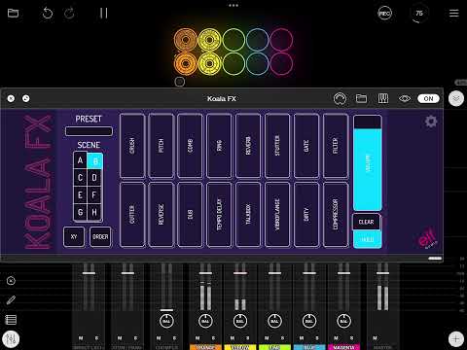Screen dimensions: 467x350
Task: Trigger the STUTTER effect
Action: [x=277, y=146]
